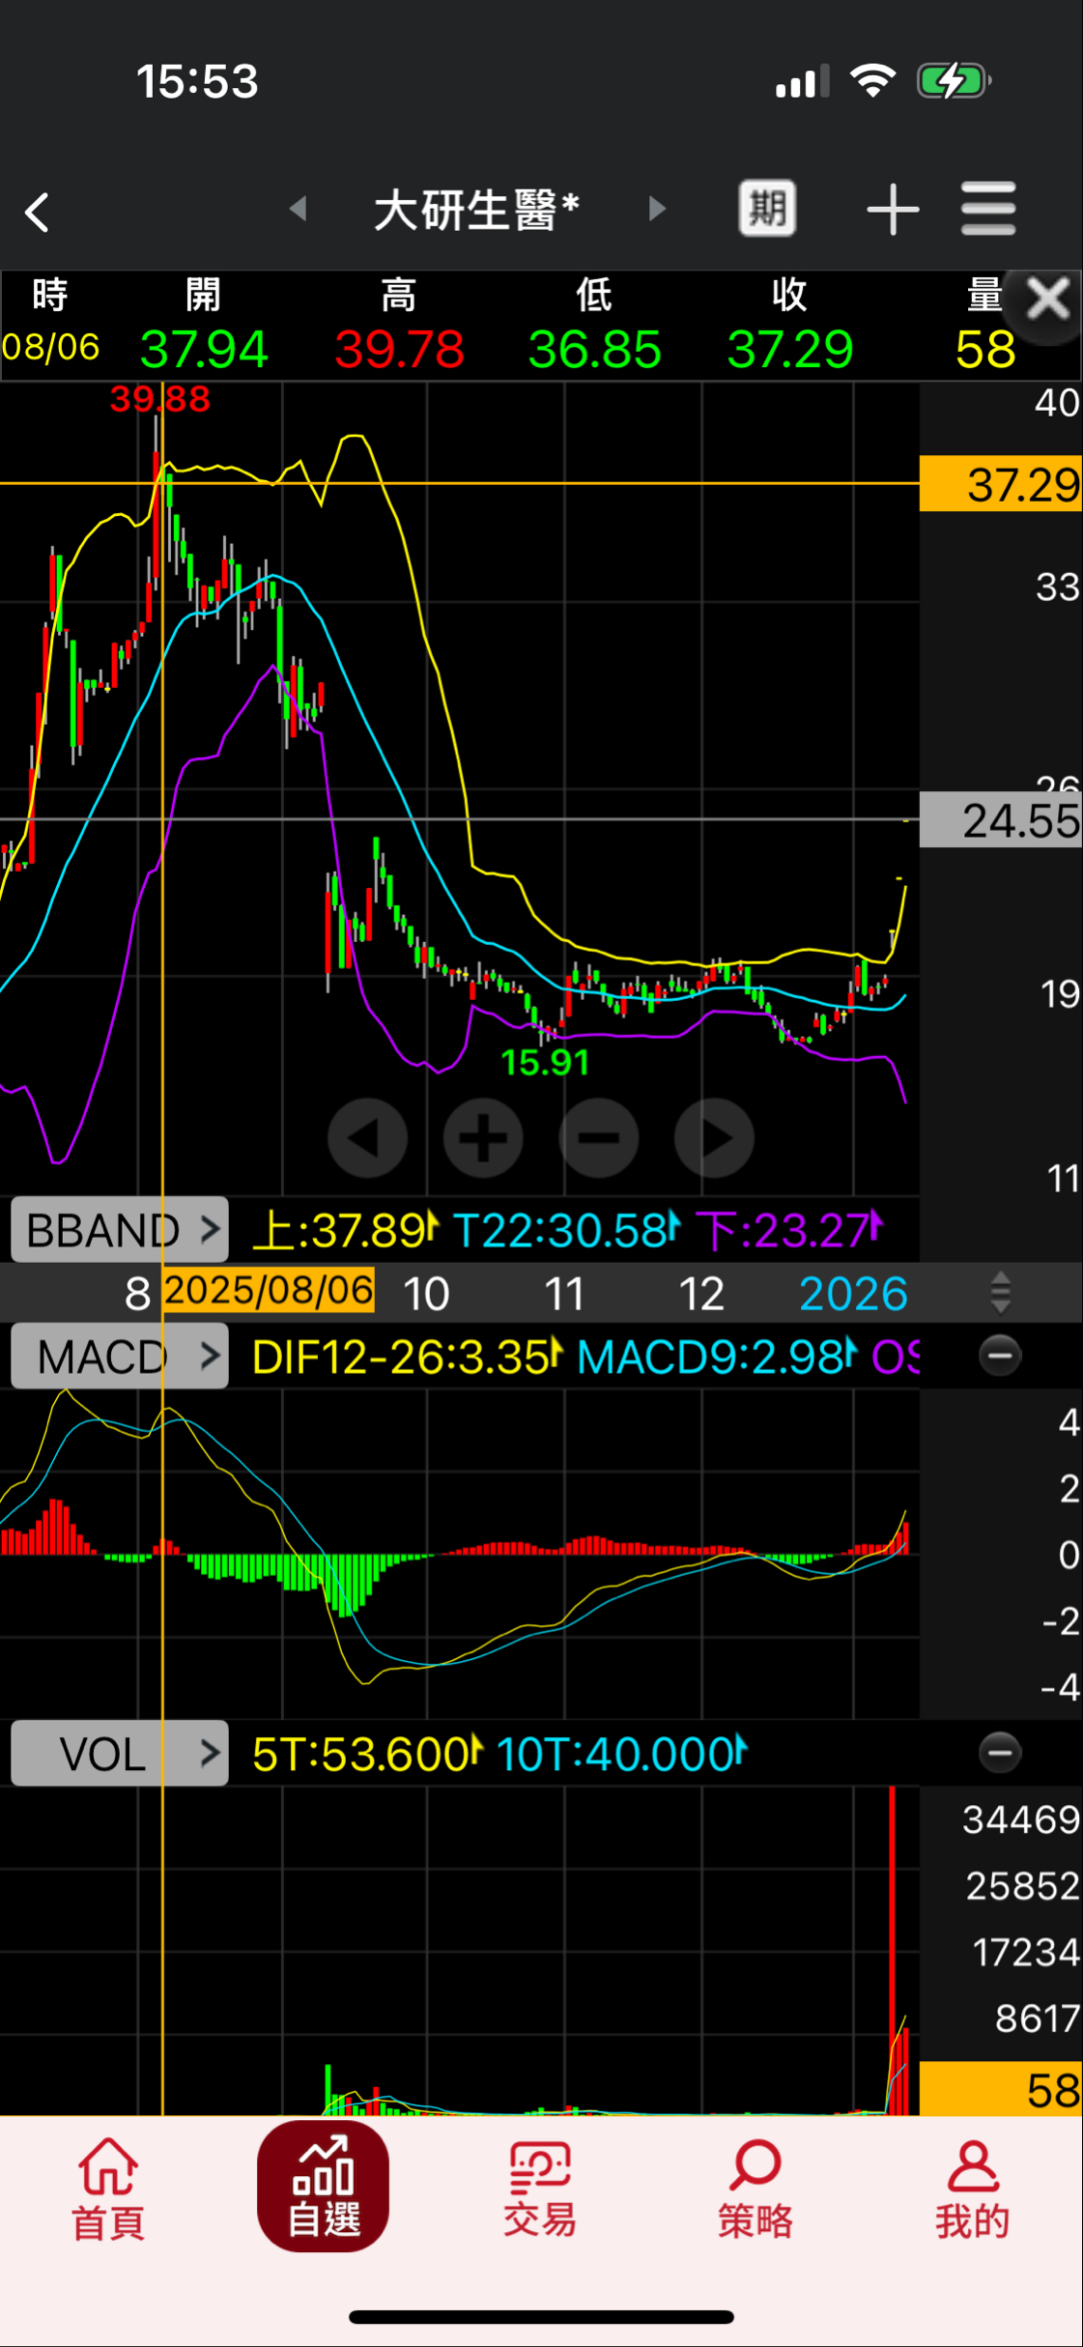This screenshot has width=1083, height=2347.
Task: Add stock with the plus icon
Action: [x=892, y=210]
